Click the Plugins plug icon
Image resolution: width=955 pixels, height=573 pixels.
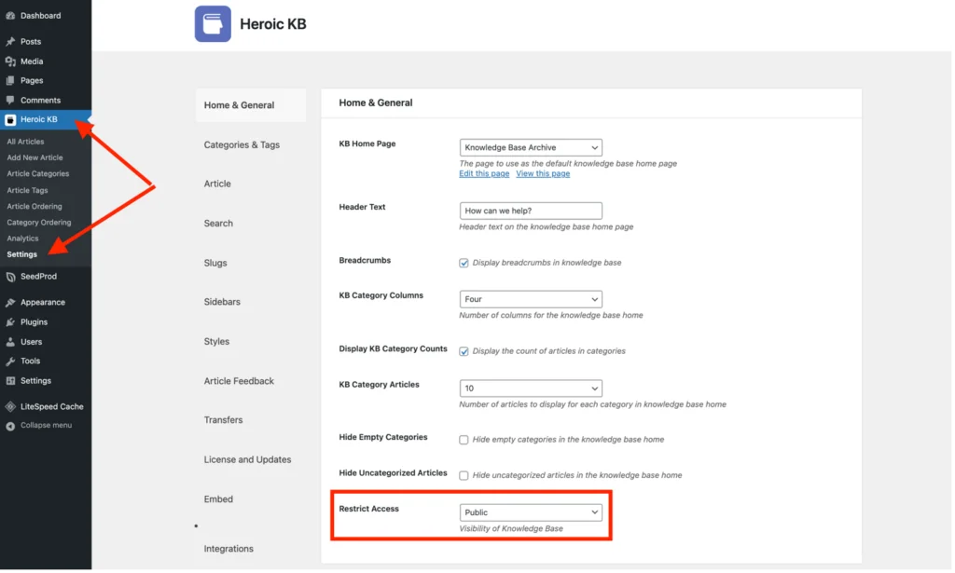point(10,322)
